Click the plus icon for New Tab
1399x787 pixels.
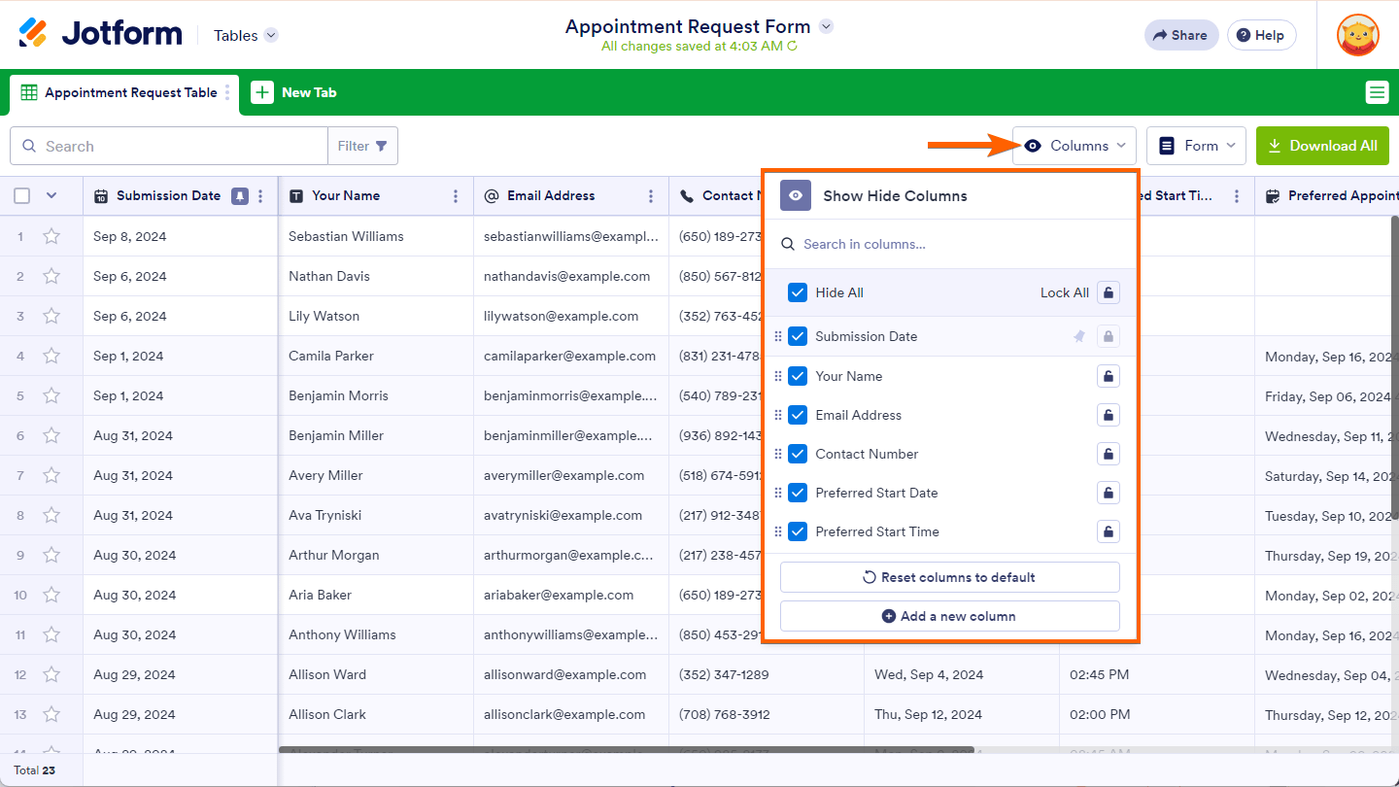click(x=262, y=92)
